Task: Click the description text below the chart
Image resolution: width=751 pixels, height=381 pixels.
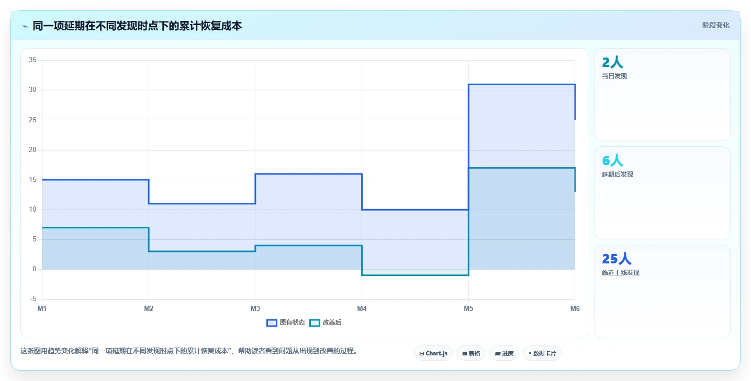Action: 190,351
